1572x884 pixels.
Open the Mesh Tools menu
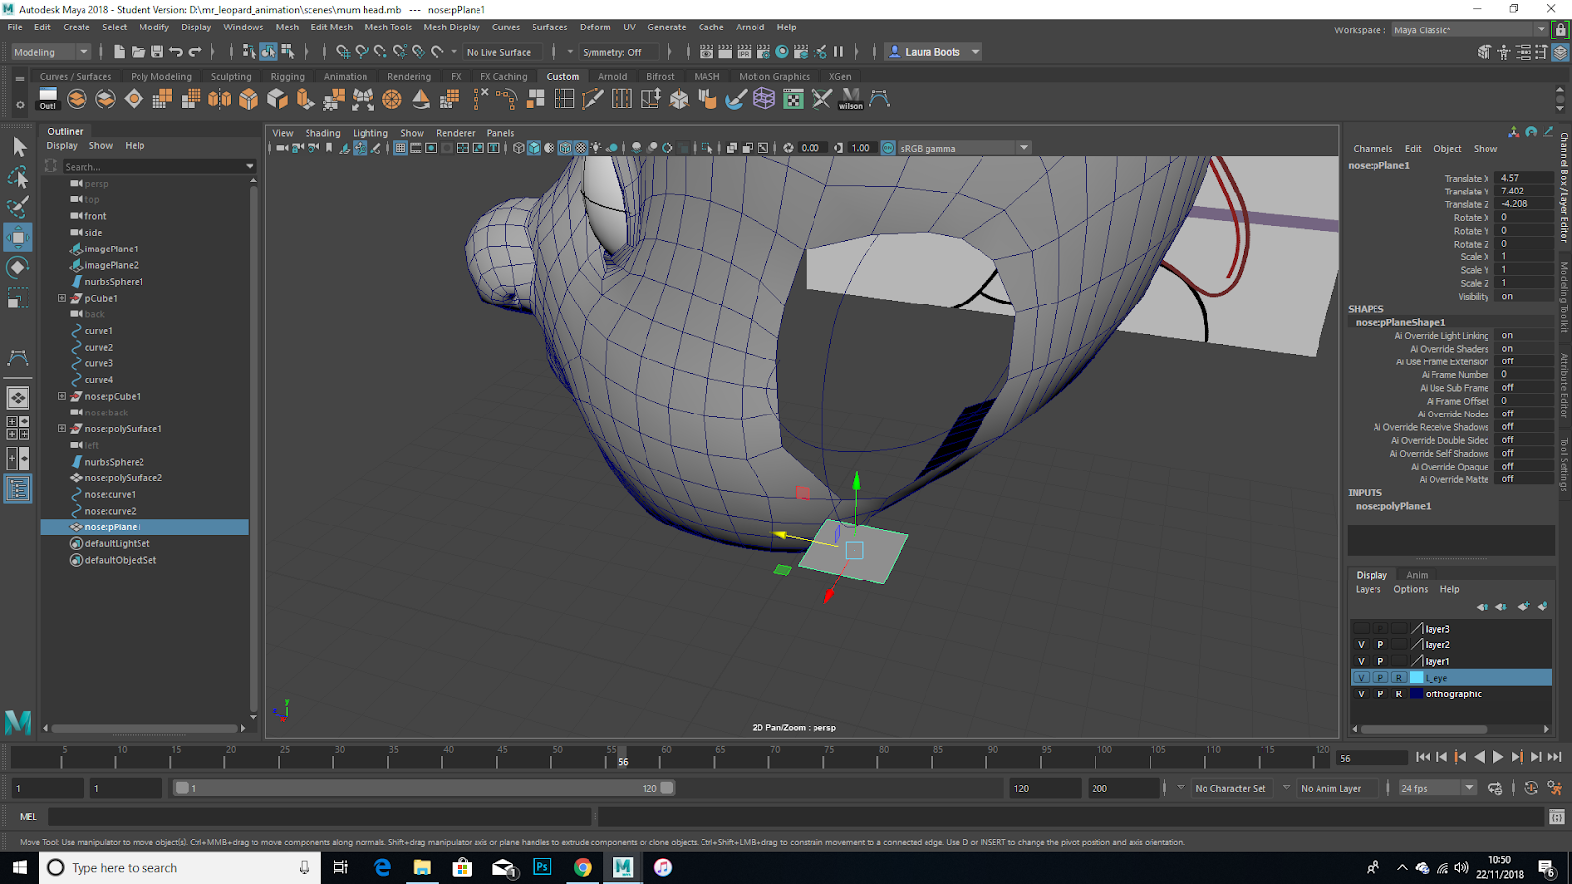click(388, 28)
